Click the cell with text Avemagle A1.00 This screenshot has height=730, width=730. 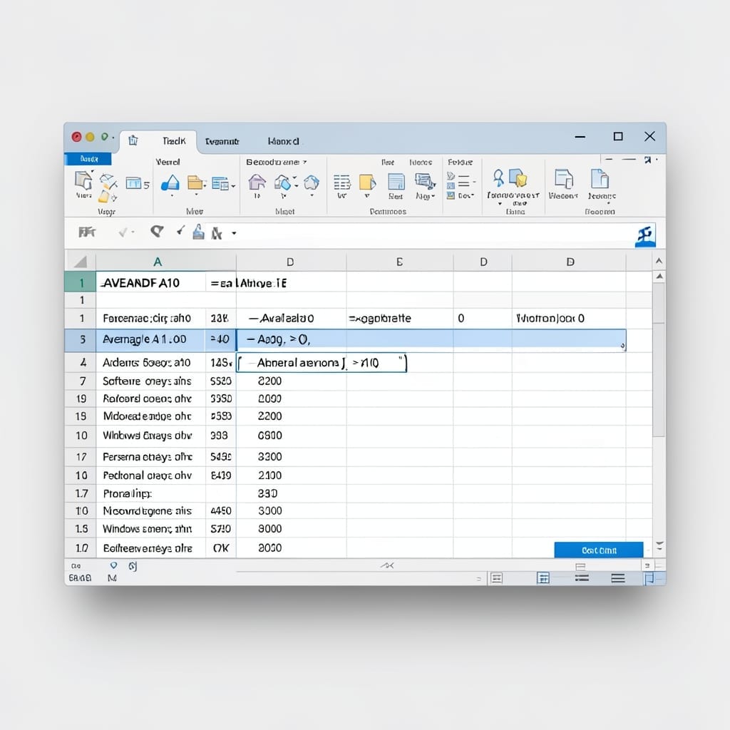tap(150, 339)
